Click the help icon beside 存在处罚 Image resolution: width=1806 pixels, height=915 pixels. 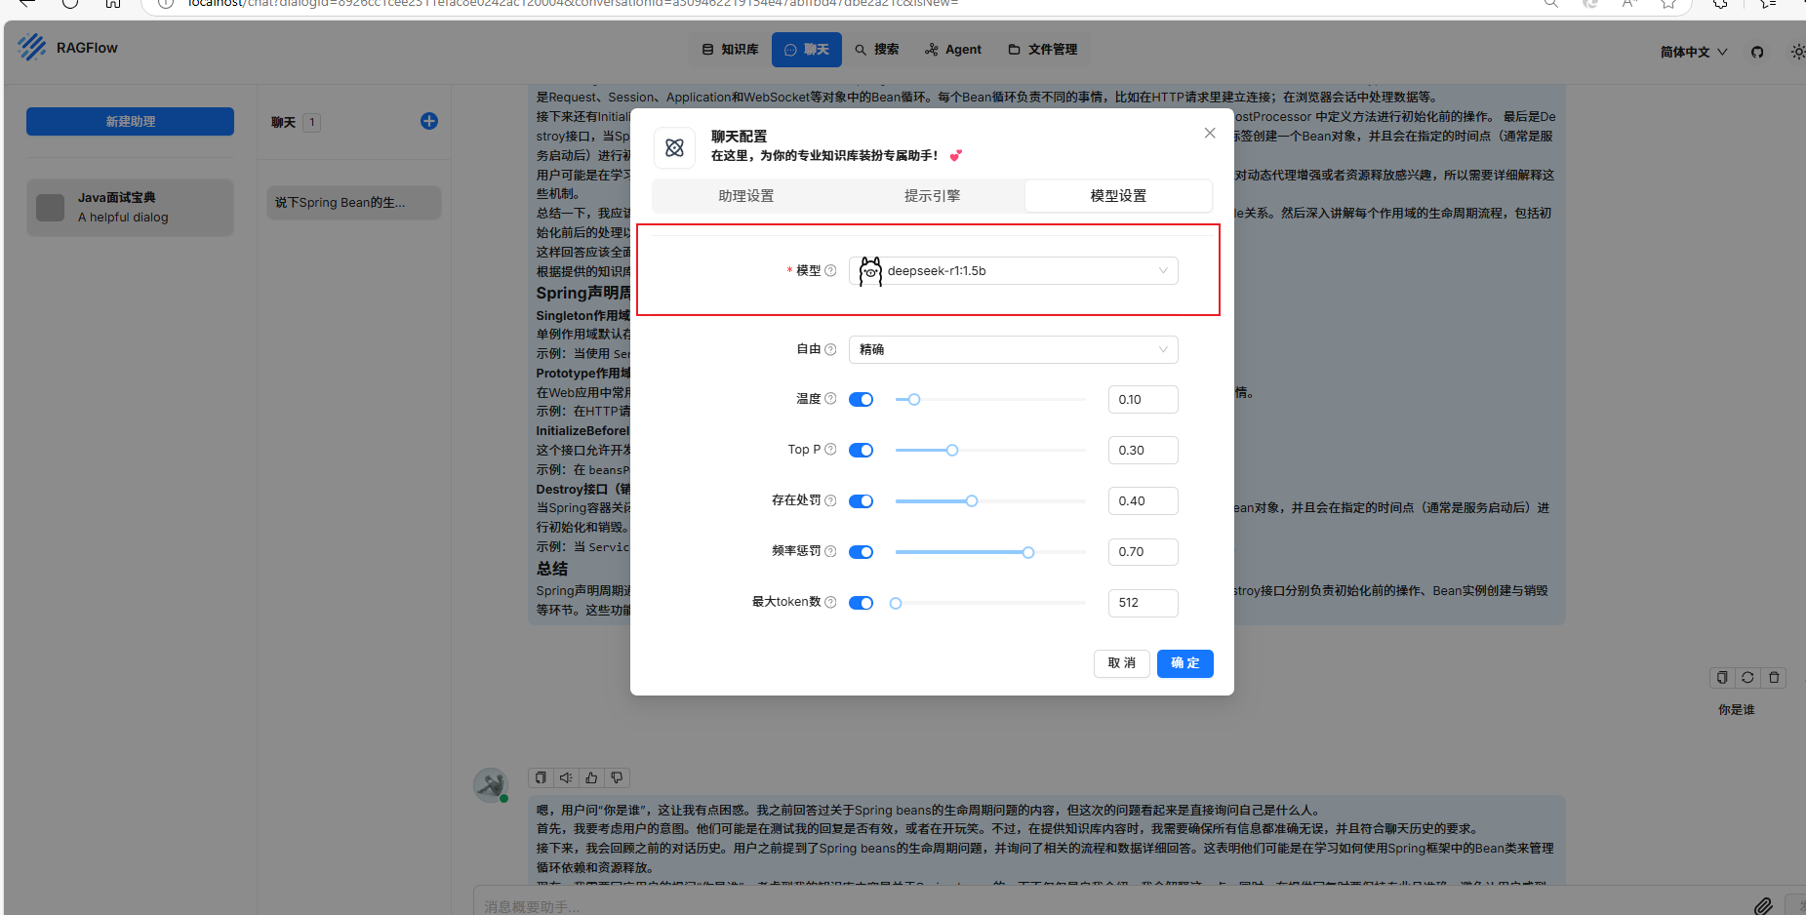click(830, 500)
